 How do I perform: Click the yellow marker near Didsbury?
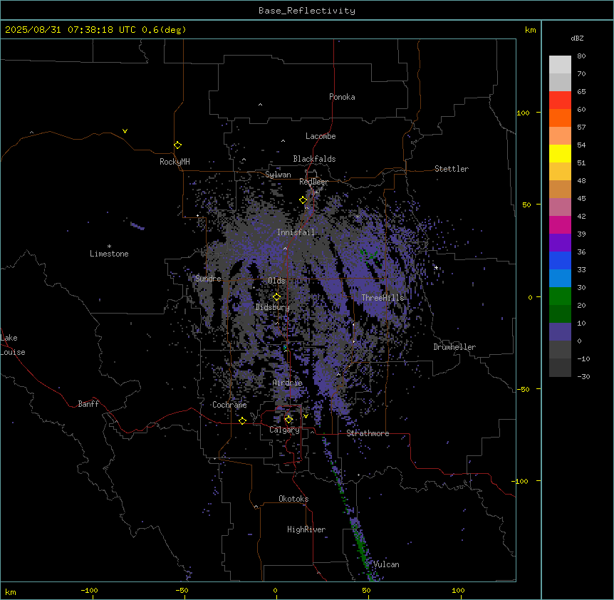pos(277,297)
